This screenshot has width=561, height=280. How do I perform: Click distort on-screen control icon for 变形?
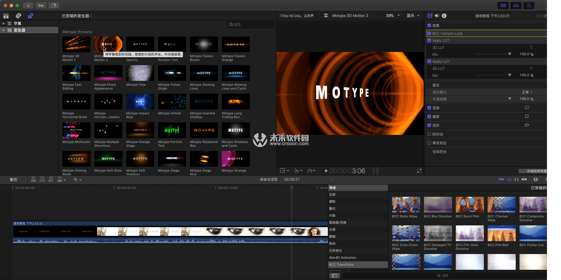tap(527, 125)
